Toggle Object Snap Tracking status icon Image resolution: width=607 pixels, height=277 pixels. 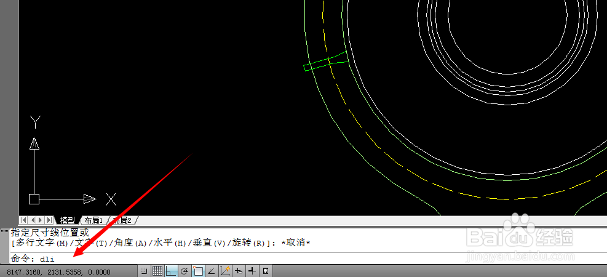[212, 271]
